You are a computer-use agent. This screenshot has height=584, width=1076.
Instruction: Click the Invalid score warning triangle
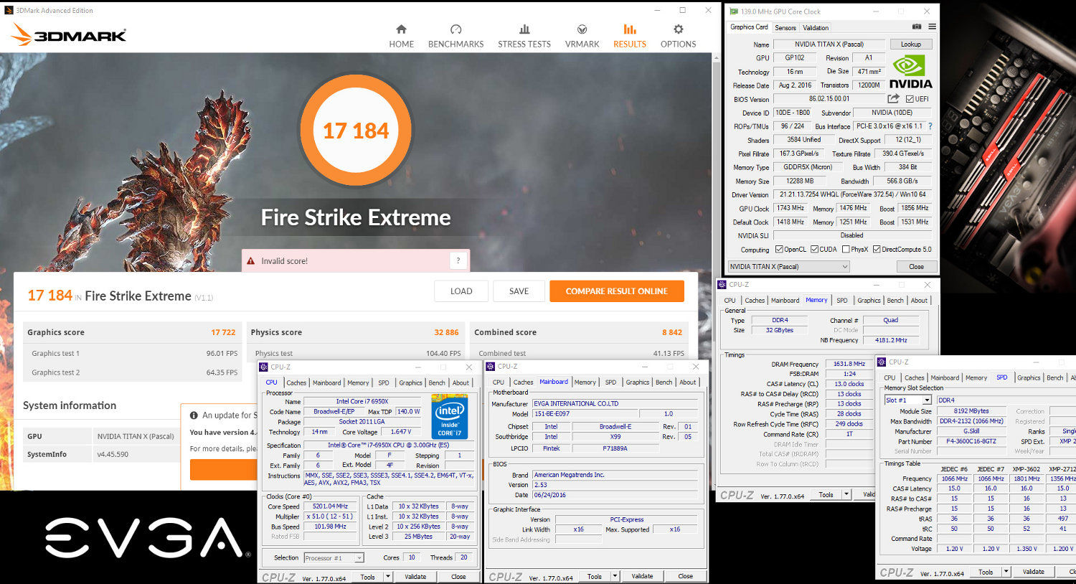tap(251, 261)
